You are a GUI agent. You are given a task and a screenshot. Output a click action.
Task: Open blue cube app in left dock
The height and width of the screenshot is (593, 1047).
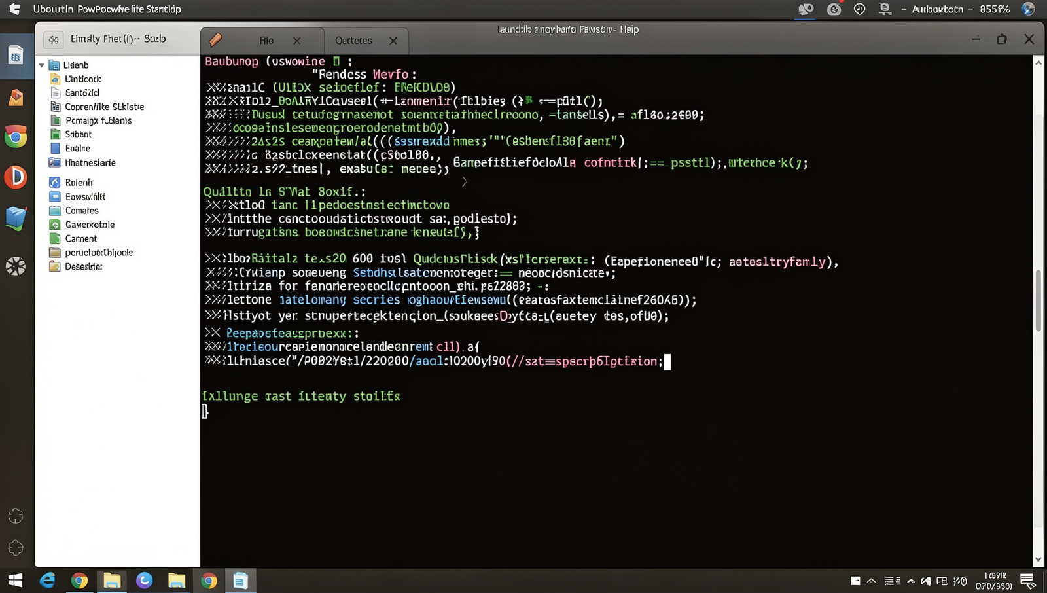point(16,218)
